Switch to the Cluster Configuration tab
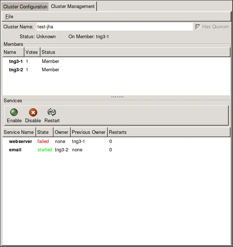233x247 pixels. coord(25,7)
